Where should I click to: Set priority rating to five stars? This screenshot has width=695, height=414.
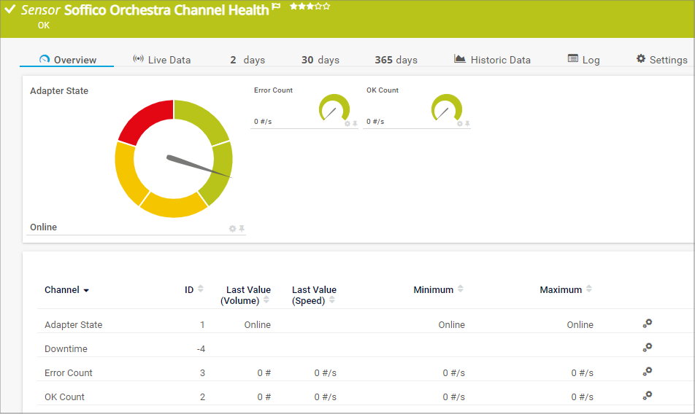[x=326, y=7]
